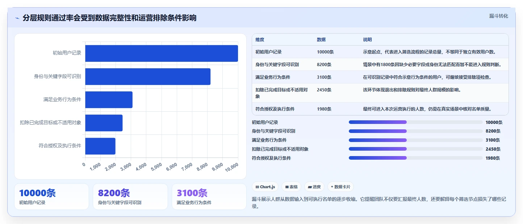Click the chart bar for 满足业务行为条件
This screenshot has height=224, width=523.
(x=109, y=100)
